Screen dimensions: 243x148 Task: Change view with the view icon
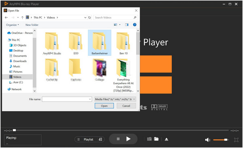115,25
